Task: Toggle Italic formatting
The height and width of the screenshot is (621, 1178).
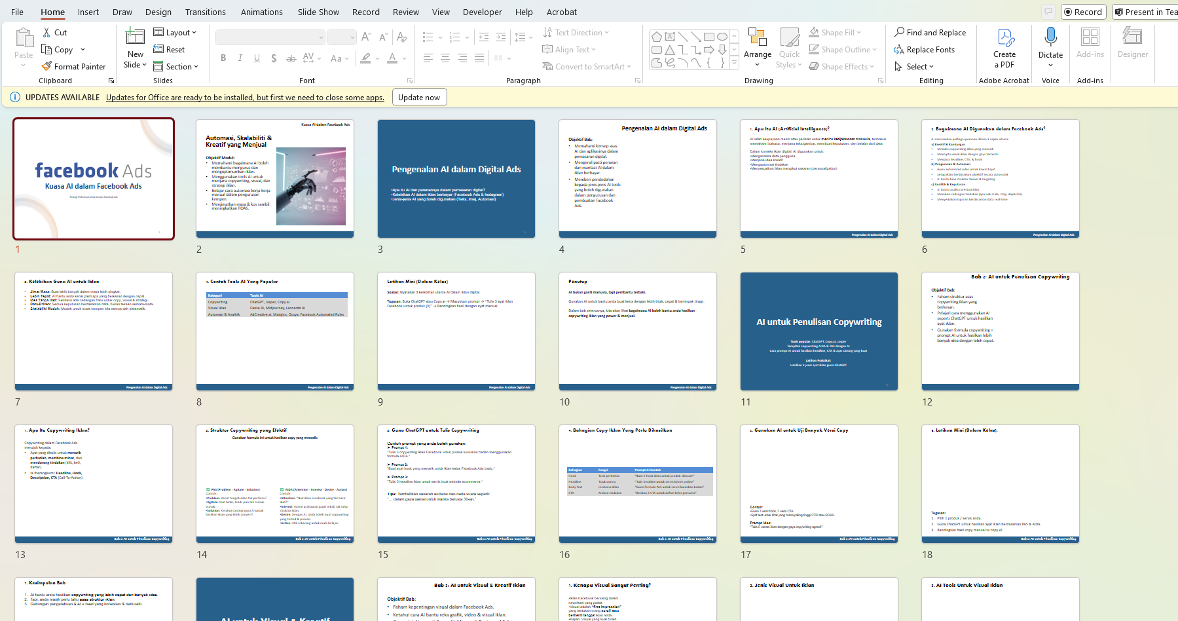Action: [x=240, y=58]
